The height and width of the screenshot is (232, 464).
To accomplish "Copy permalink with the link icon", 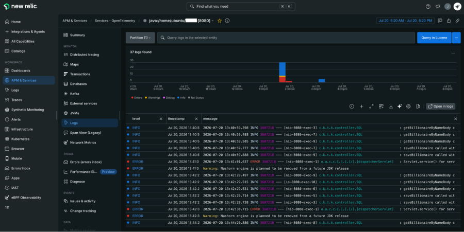I will 457,21.
